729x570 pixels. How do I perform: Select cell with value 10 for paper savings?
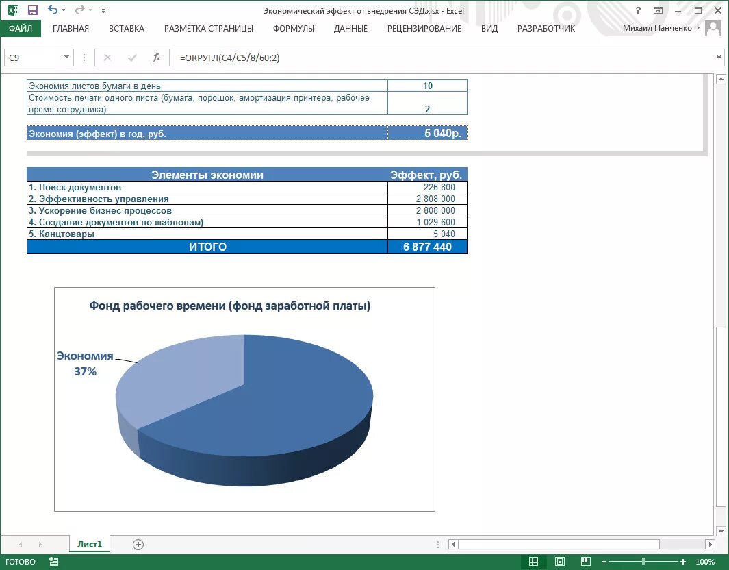[x=427, y=86]
